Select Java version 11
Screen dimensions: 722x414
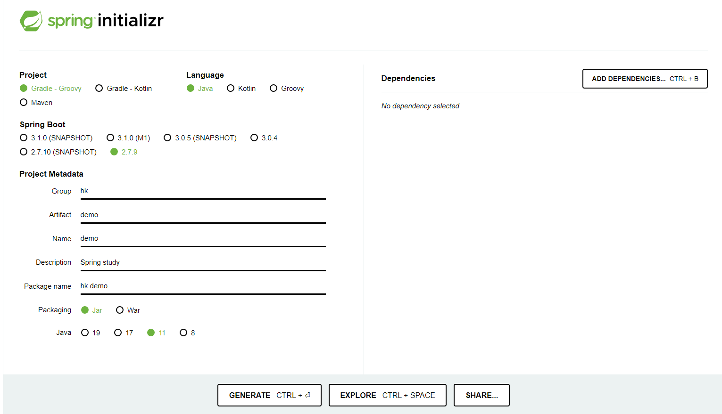pos(156,333)
